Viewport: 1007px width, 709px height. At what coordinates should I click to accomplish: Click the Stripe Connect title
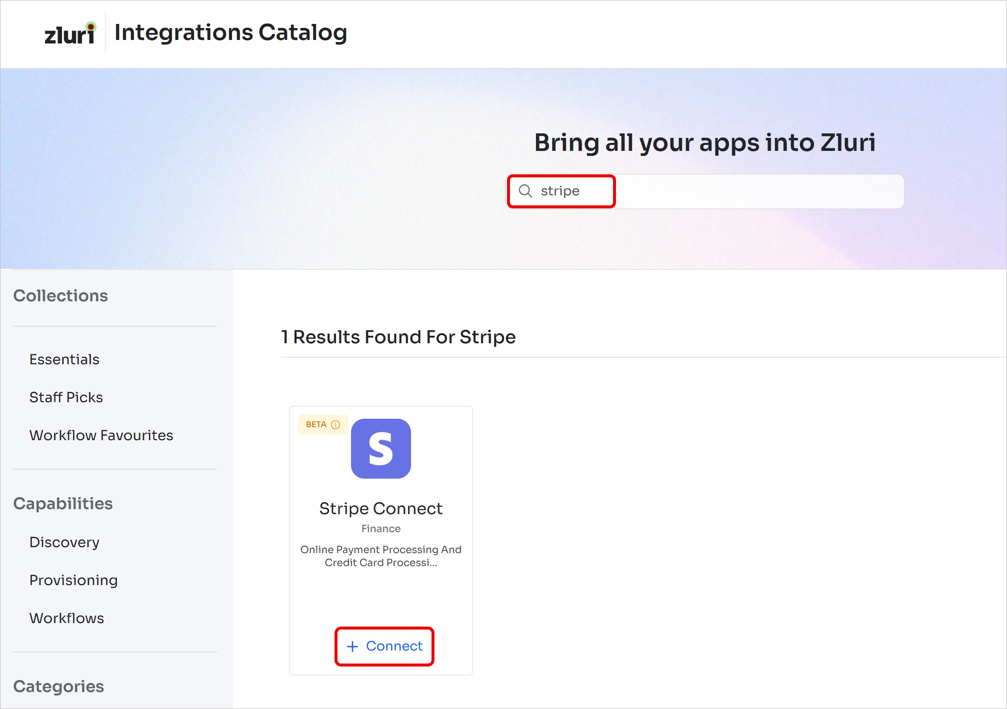tap(381, 509)
